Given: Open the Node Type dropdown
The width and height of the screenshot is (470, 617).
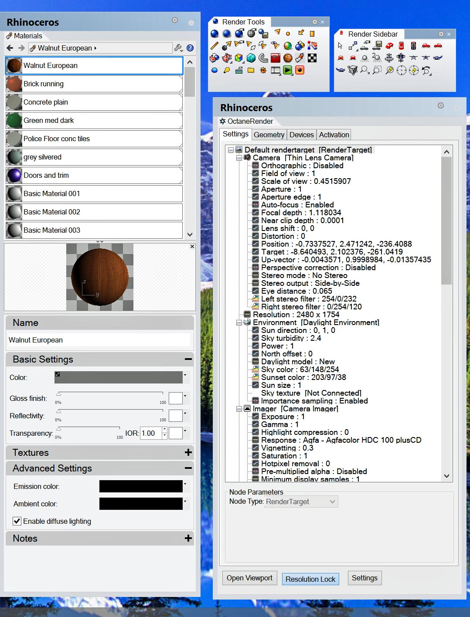Looking at the screenshot, I should (301, 502).
